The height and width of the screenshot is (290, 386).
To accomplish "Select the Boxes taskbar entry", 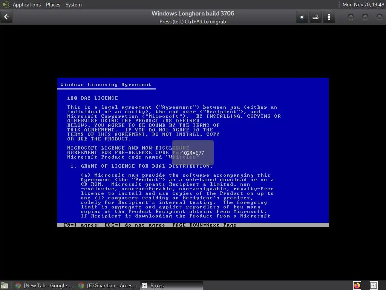I will (x=171, y=285).
